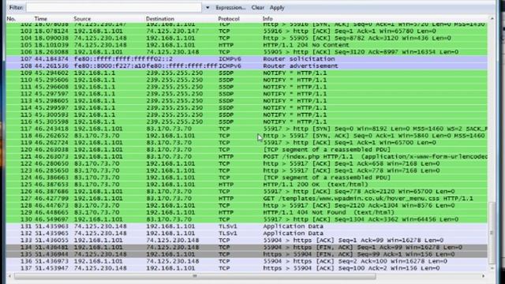Click the horizontal scrollbar right arrow

click(x=483, y=276)
